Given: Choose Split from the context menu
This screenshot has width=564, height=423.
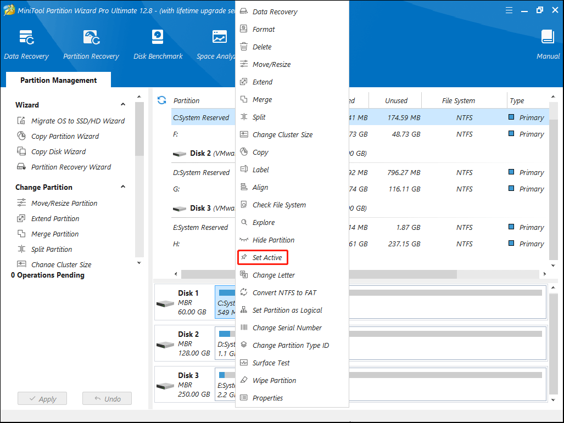Looking at the screenshot, I should point(259,117).
